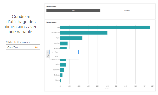Select the Royaume-Uni bar
158x95 pixels.
click(84, 33)
